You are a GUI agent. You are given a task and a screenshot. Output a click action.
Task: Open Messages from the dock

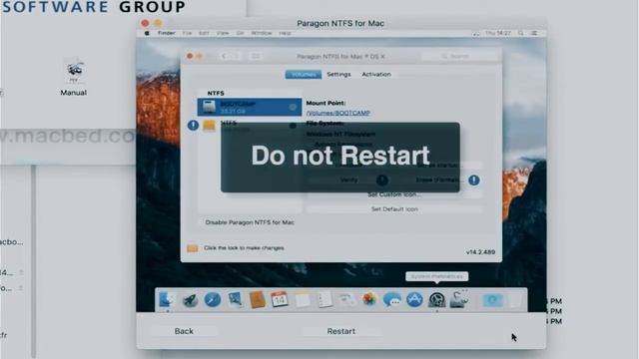[x=392, y=300]
